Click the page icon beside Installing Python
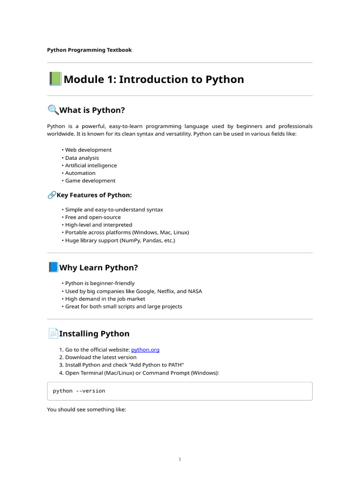Image resolution: width=360 pixels, height=480 pixels. pyautogui.click(x=53, y=334)
